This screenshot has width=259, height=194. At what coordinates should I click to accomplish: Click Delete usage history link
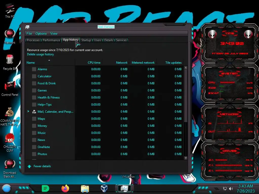(x=40, y=54)
